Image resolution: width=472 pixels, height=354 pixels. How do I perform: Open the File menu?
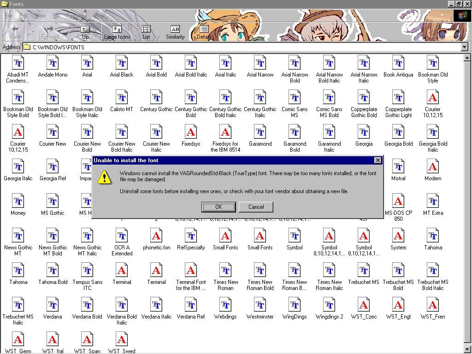click(x=8, y=16)
